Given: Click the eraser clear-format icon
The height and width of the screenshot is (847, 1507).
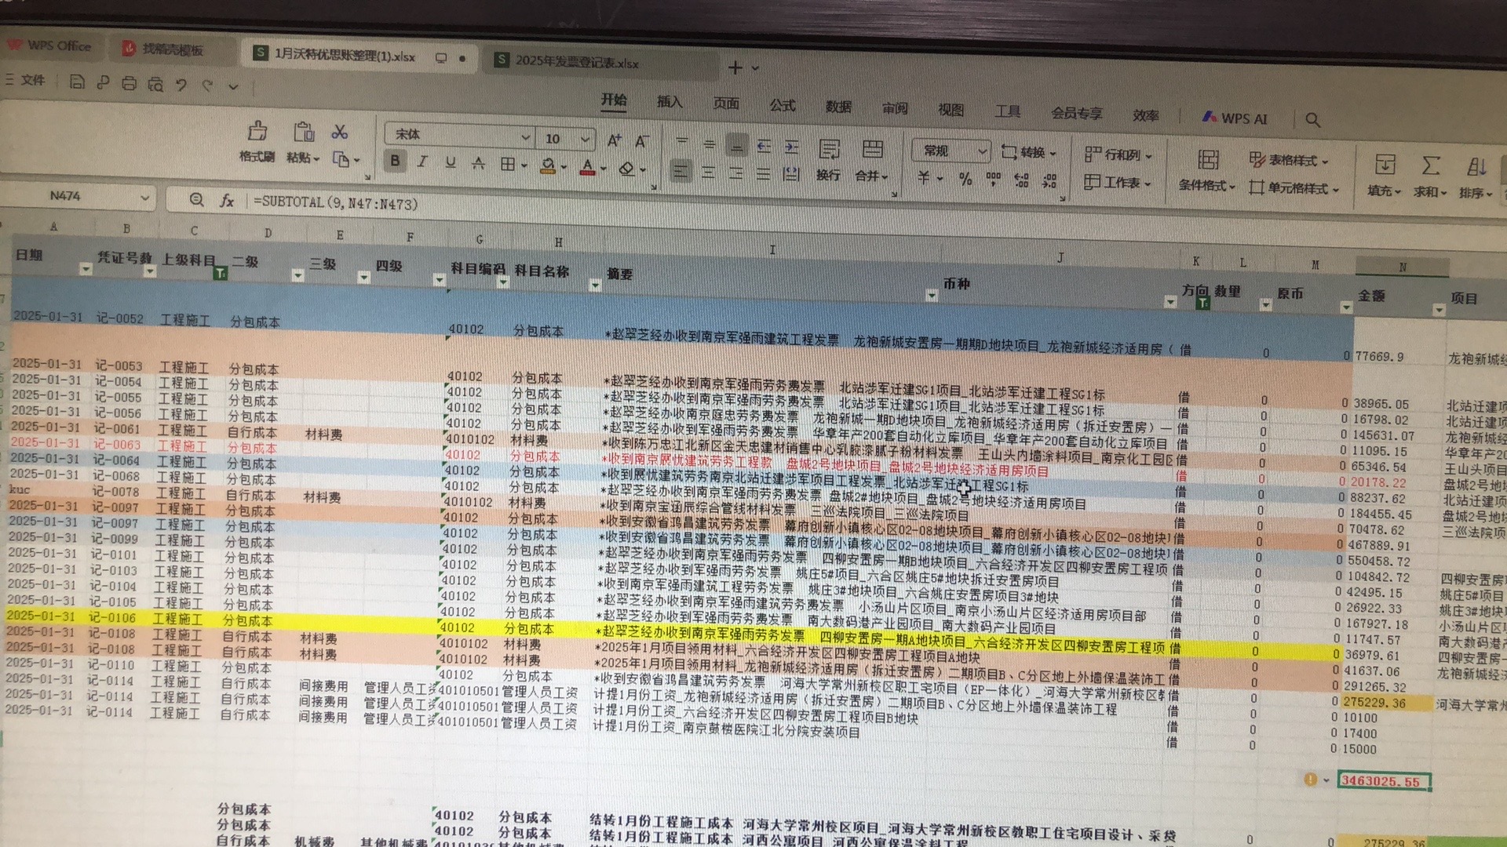Looking at the screenshot, I should pos(626,168).
